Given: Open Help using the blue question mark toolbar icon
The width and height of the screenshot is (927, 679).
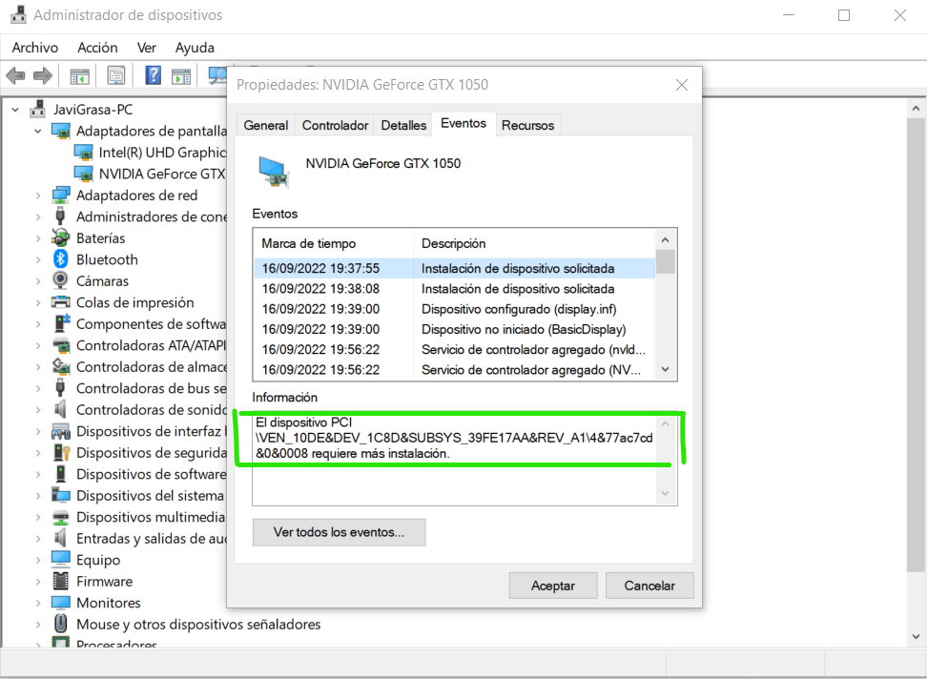Looking at the screenshot, I should click(153, 74).
